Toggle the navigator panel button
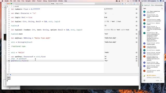This screenshot has height=93, width=166. (x=132, y=4)
